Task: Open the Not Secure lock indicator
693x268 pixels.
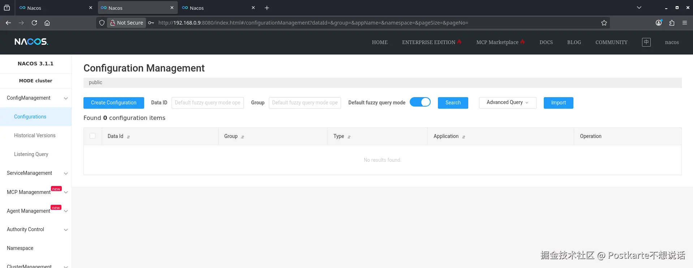Action: pos(126,23)
